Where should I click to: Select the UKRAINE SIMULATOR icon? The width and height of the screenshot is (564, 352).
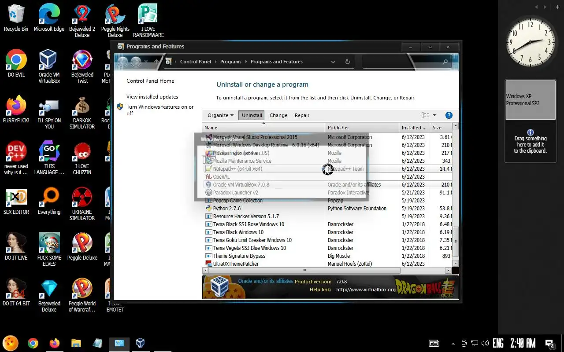click(x=82, y=204)
